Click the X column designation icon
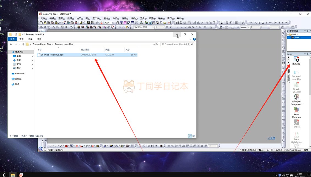Viewport: 311px width, 177px height. [x=255, y=23]
